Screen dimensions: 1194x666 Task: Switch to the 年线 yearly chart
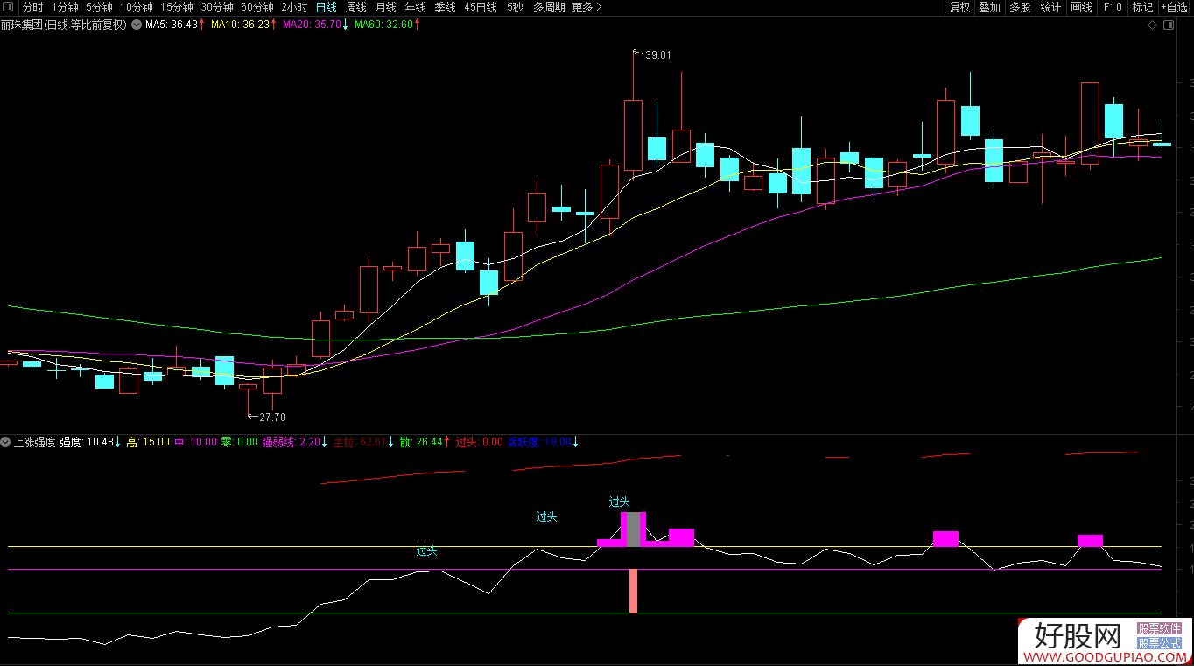coord(415,7)
